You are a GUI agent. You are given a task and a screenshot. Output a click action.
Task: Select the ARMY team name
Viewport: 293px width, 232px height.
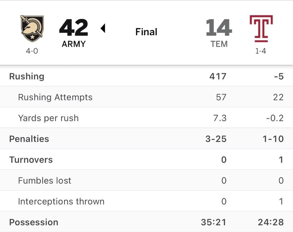coord(74,44)
